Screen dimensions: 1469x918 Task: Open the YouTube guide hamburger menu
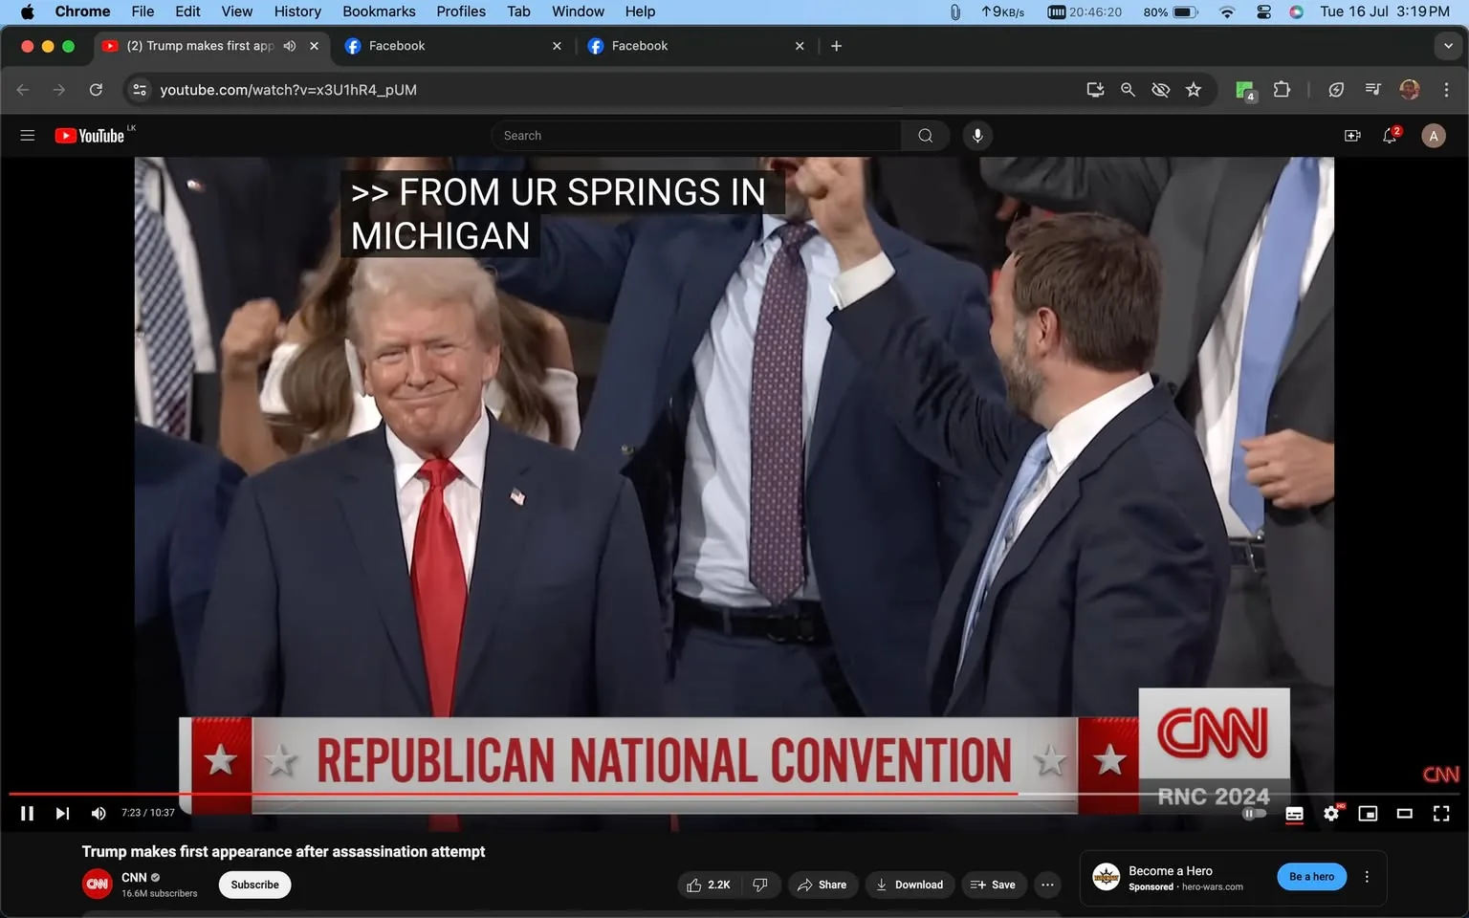click(27, 135)
